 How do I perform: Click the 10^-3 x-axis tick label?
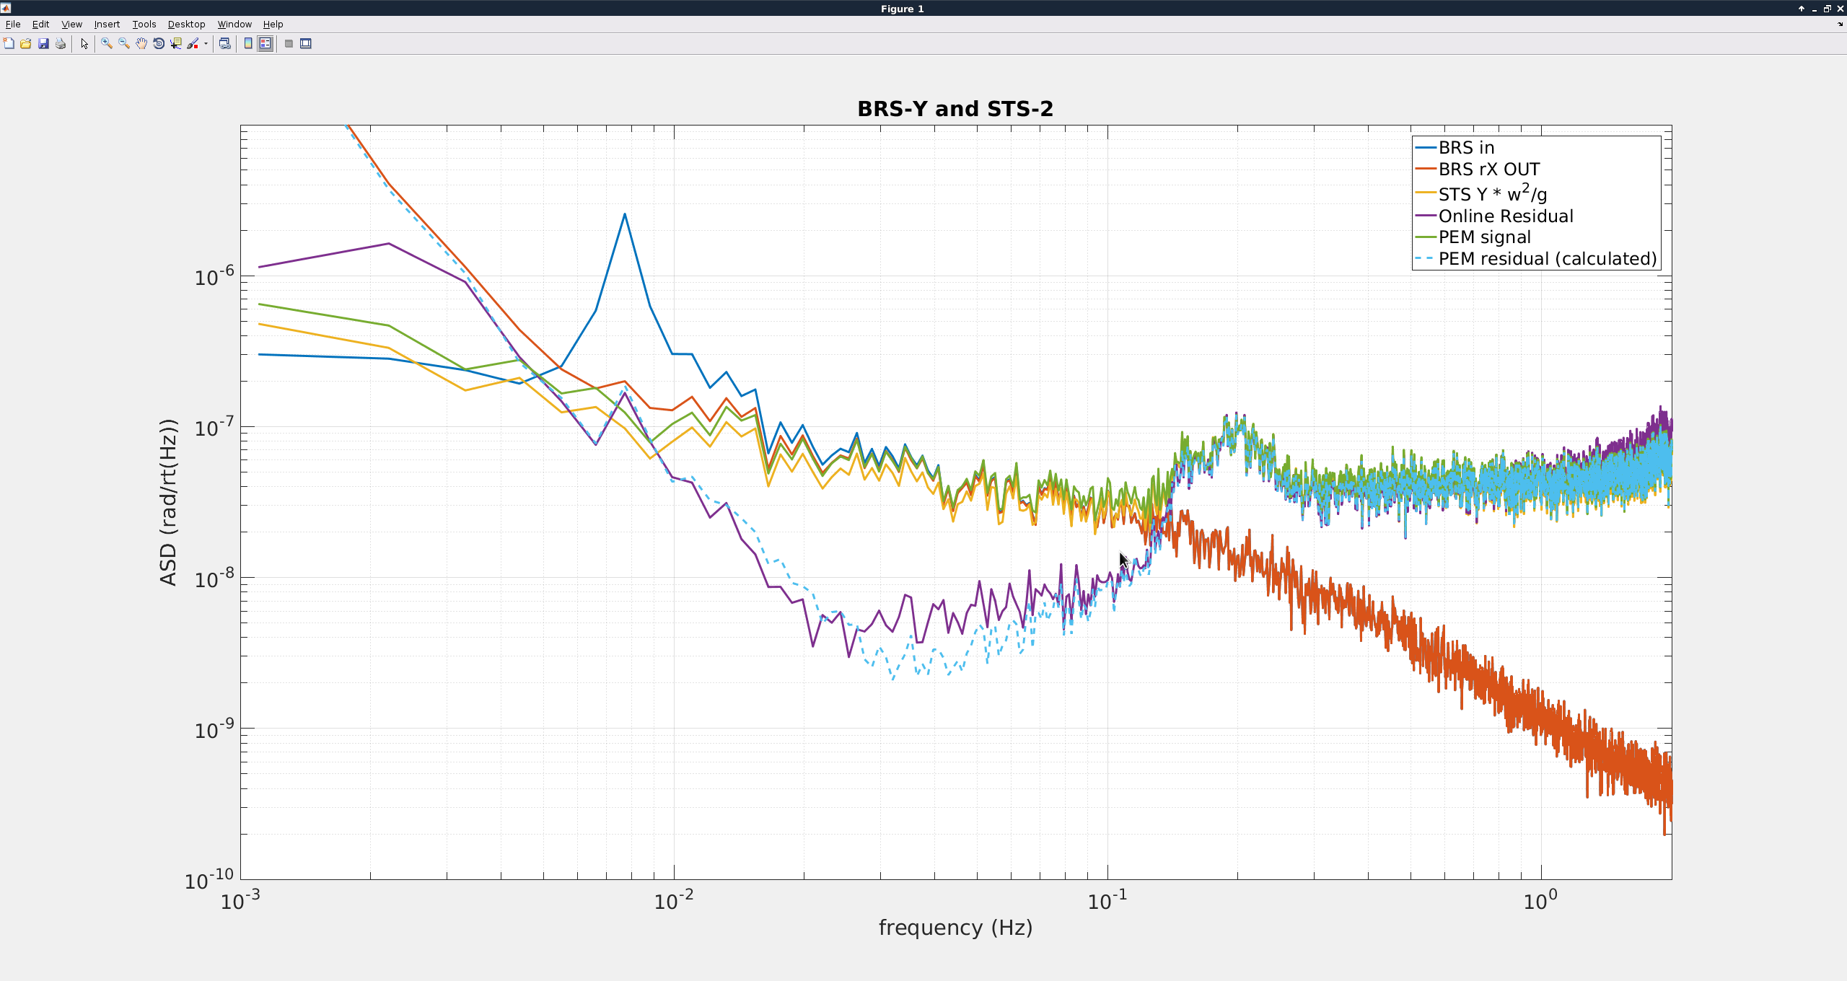240,900
